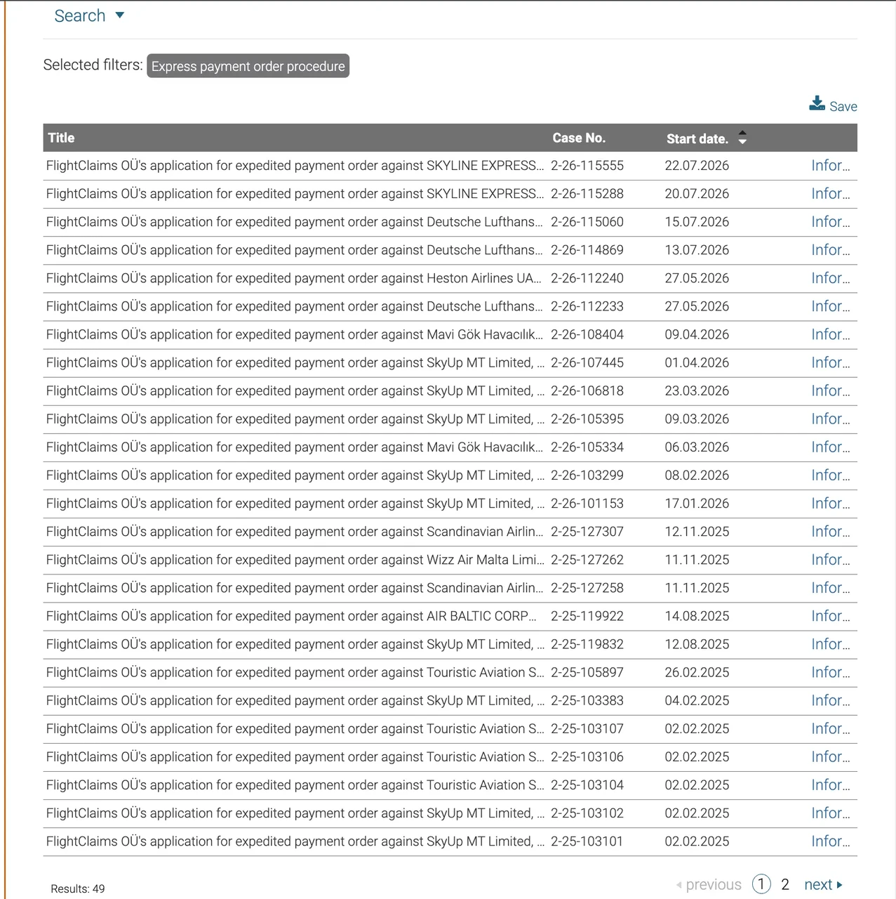Click start date 20.07.2026

(697, 194)
